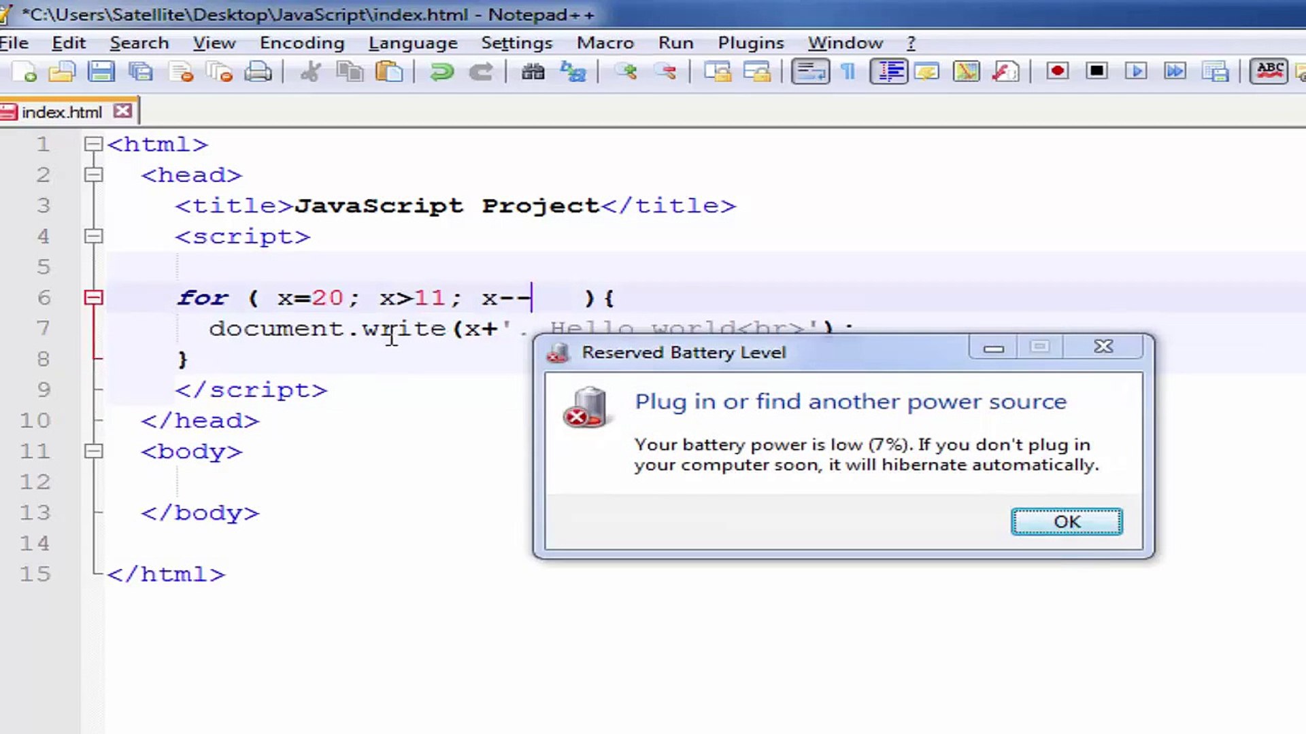This screenshot has height=734, width=1306.
Task: Toggle synchronized vertical scrolling
Action: click(718, 71)
